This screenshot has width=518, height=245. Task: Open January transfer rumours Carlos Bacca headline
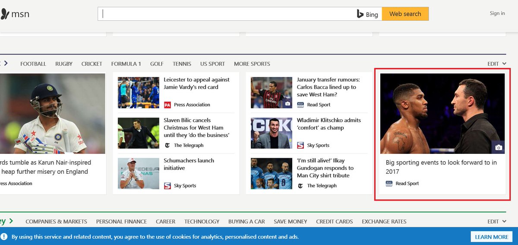[x=328, y=87]
